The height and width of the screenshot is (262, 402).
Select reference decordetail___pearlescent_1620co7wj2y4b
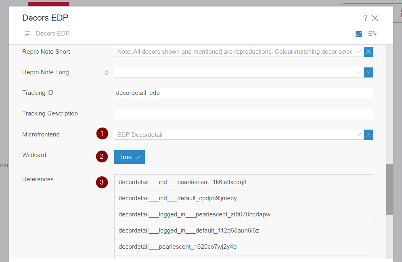pos(243,247)
